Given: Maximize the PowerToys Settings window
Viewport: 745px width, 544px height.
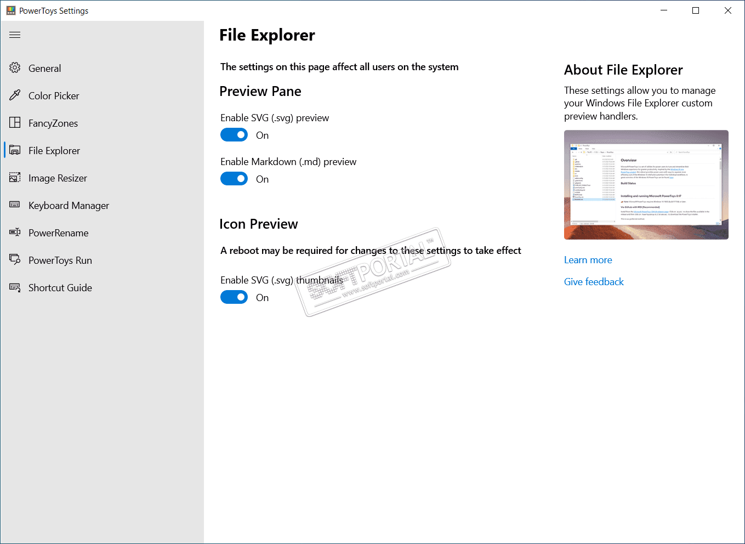Looking at the screenshot, I should [x=696, y=10].
